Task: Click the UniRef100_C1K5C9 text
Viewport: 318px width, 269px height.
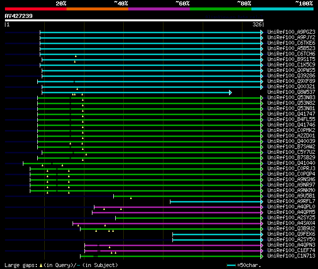Action: (x=291, y=65)
